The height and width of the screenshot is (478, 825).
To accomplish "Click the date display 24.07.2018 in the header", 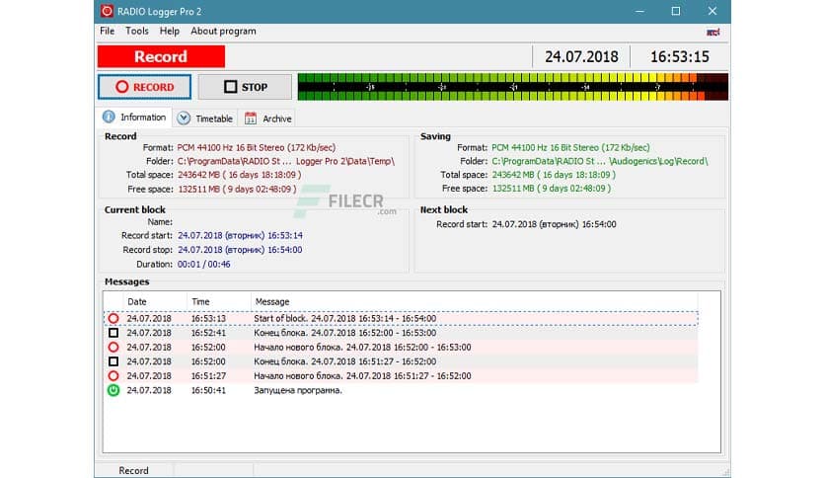I will [x=581, y=56].
